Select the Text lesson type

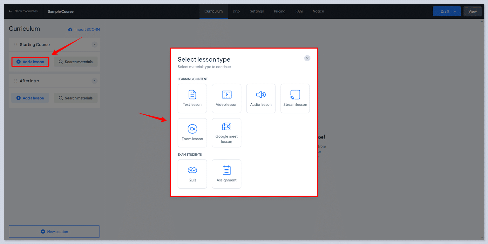(192, 98)
